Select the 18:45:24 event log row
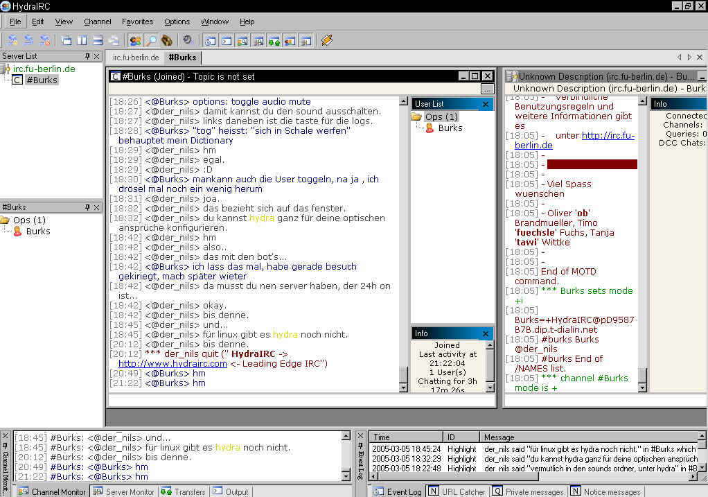Viewport: 708px width, 497px height. pos(534,449)
